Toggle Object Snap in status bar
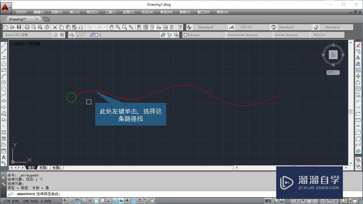The width and height of the screenshot is (363, 204). click(x=96, y=201)
